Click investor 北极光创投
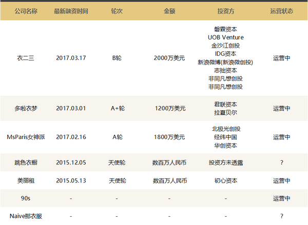308x225 pixels. (226, 129)
